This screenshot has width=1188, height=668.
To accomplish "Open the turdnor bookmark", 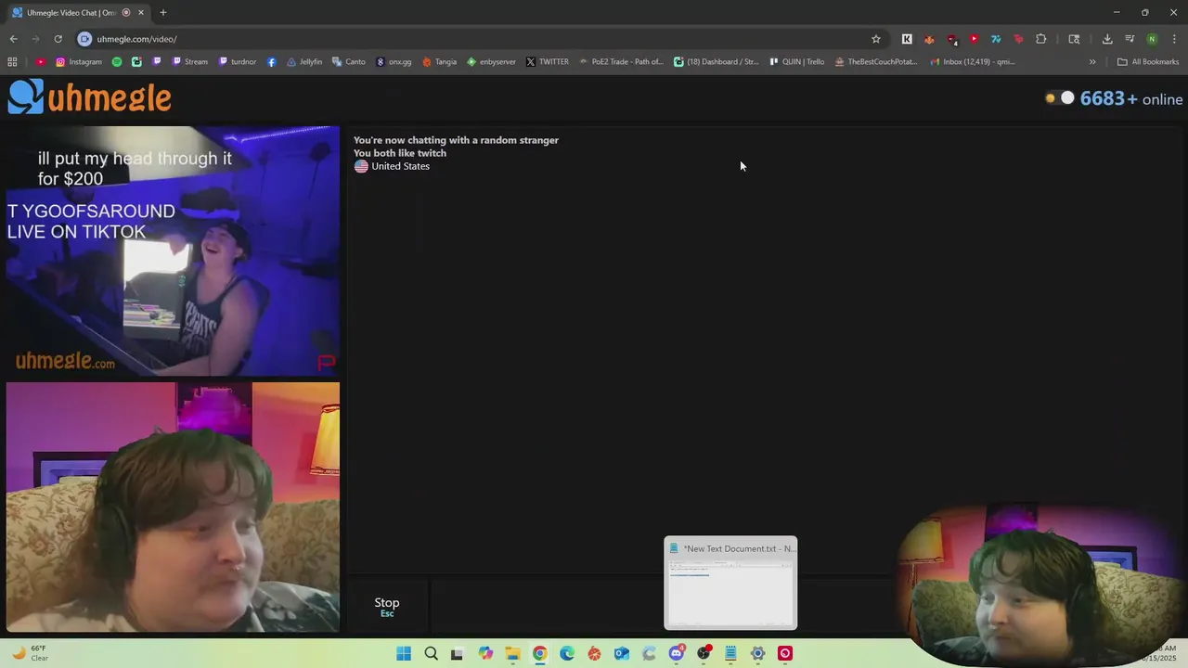I will click(x=237, y=62).
